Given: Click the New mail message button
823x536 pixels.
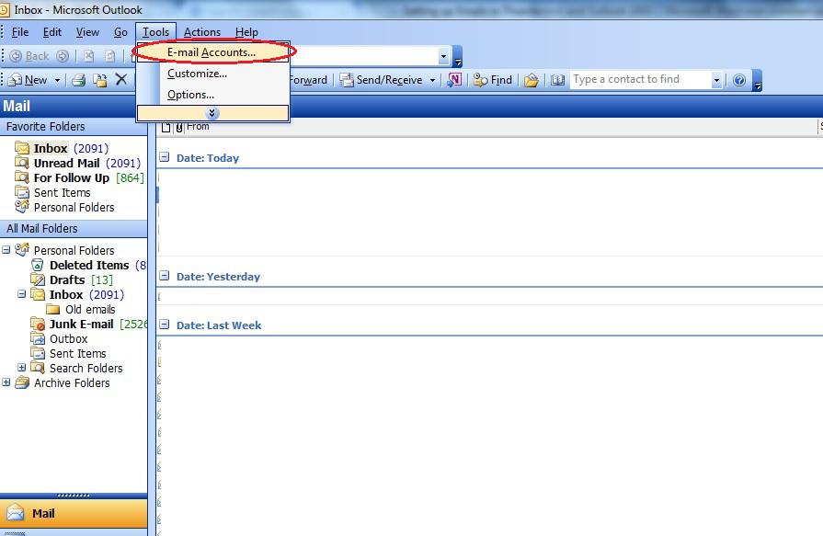Looking at the screenshot, I should point(29,80).
